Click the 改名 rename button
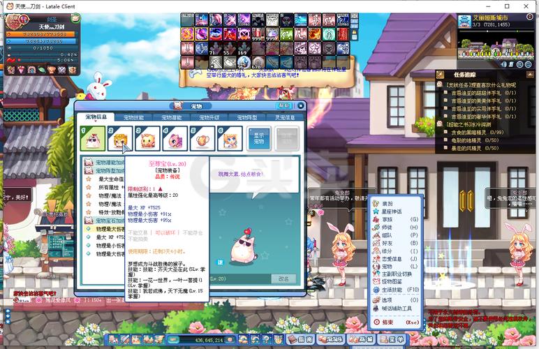Screen dimensions: 539x349 pyautogui.click(x=283, y=279)
